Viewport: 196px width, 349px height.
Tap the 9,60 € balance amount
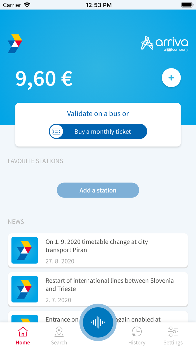pos(44,78)
